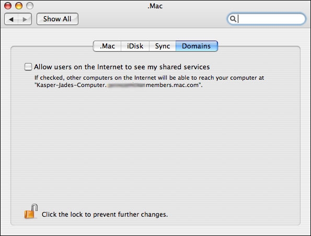The width and height of the screenshot is (311, 236).
Task: Go forward with the right arrow button
Action: (25, 19)
